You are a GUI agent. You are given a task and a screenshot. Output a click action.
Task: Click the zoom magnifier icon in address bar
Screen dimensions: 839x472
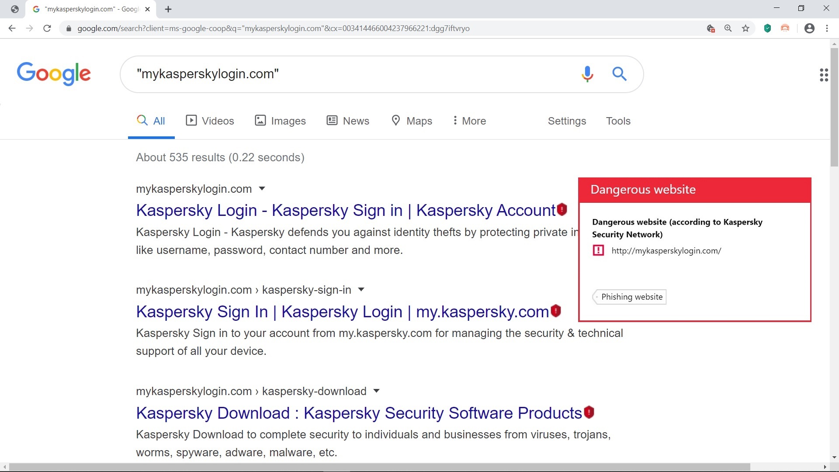click(728, 28)
